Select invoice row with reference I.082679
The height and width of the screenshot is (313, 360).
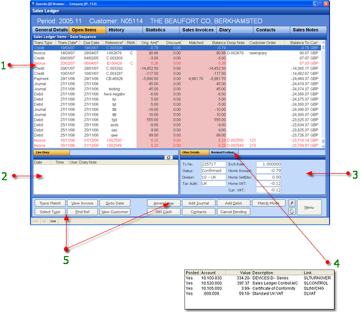click(x=177, y=53)
